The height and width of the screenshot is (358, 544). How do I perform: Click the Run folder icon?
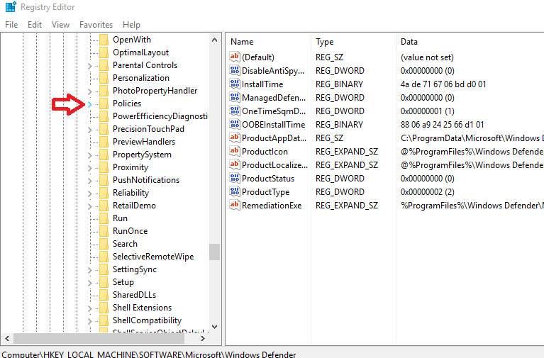pos(104,218)
